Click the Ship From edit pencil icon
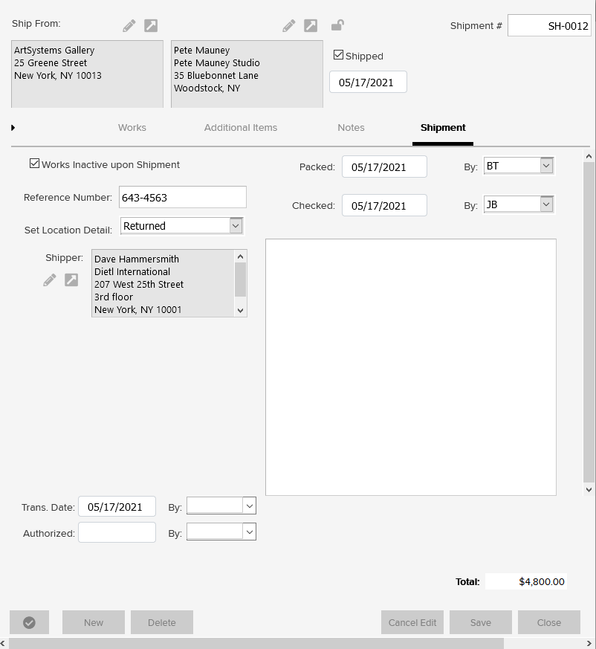This screenshot has width=596, height=649. 129,26
